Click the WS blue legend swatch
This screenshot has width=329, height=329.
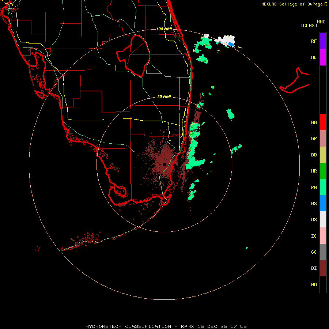pyautogui.click(x=323, y=203)
